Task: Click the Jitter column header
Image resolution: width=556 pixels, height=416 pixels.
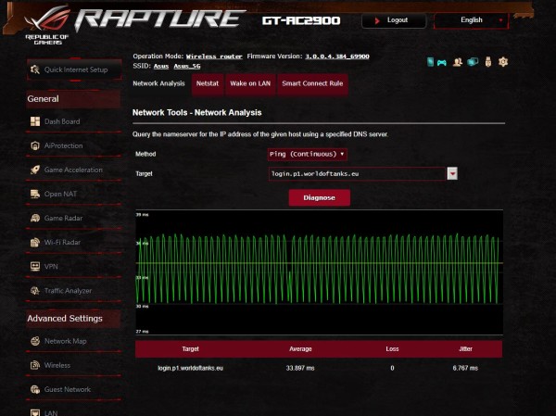Action: 465,349
